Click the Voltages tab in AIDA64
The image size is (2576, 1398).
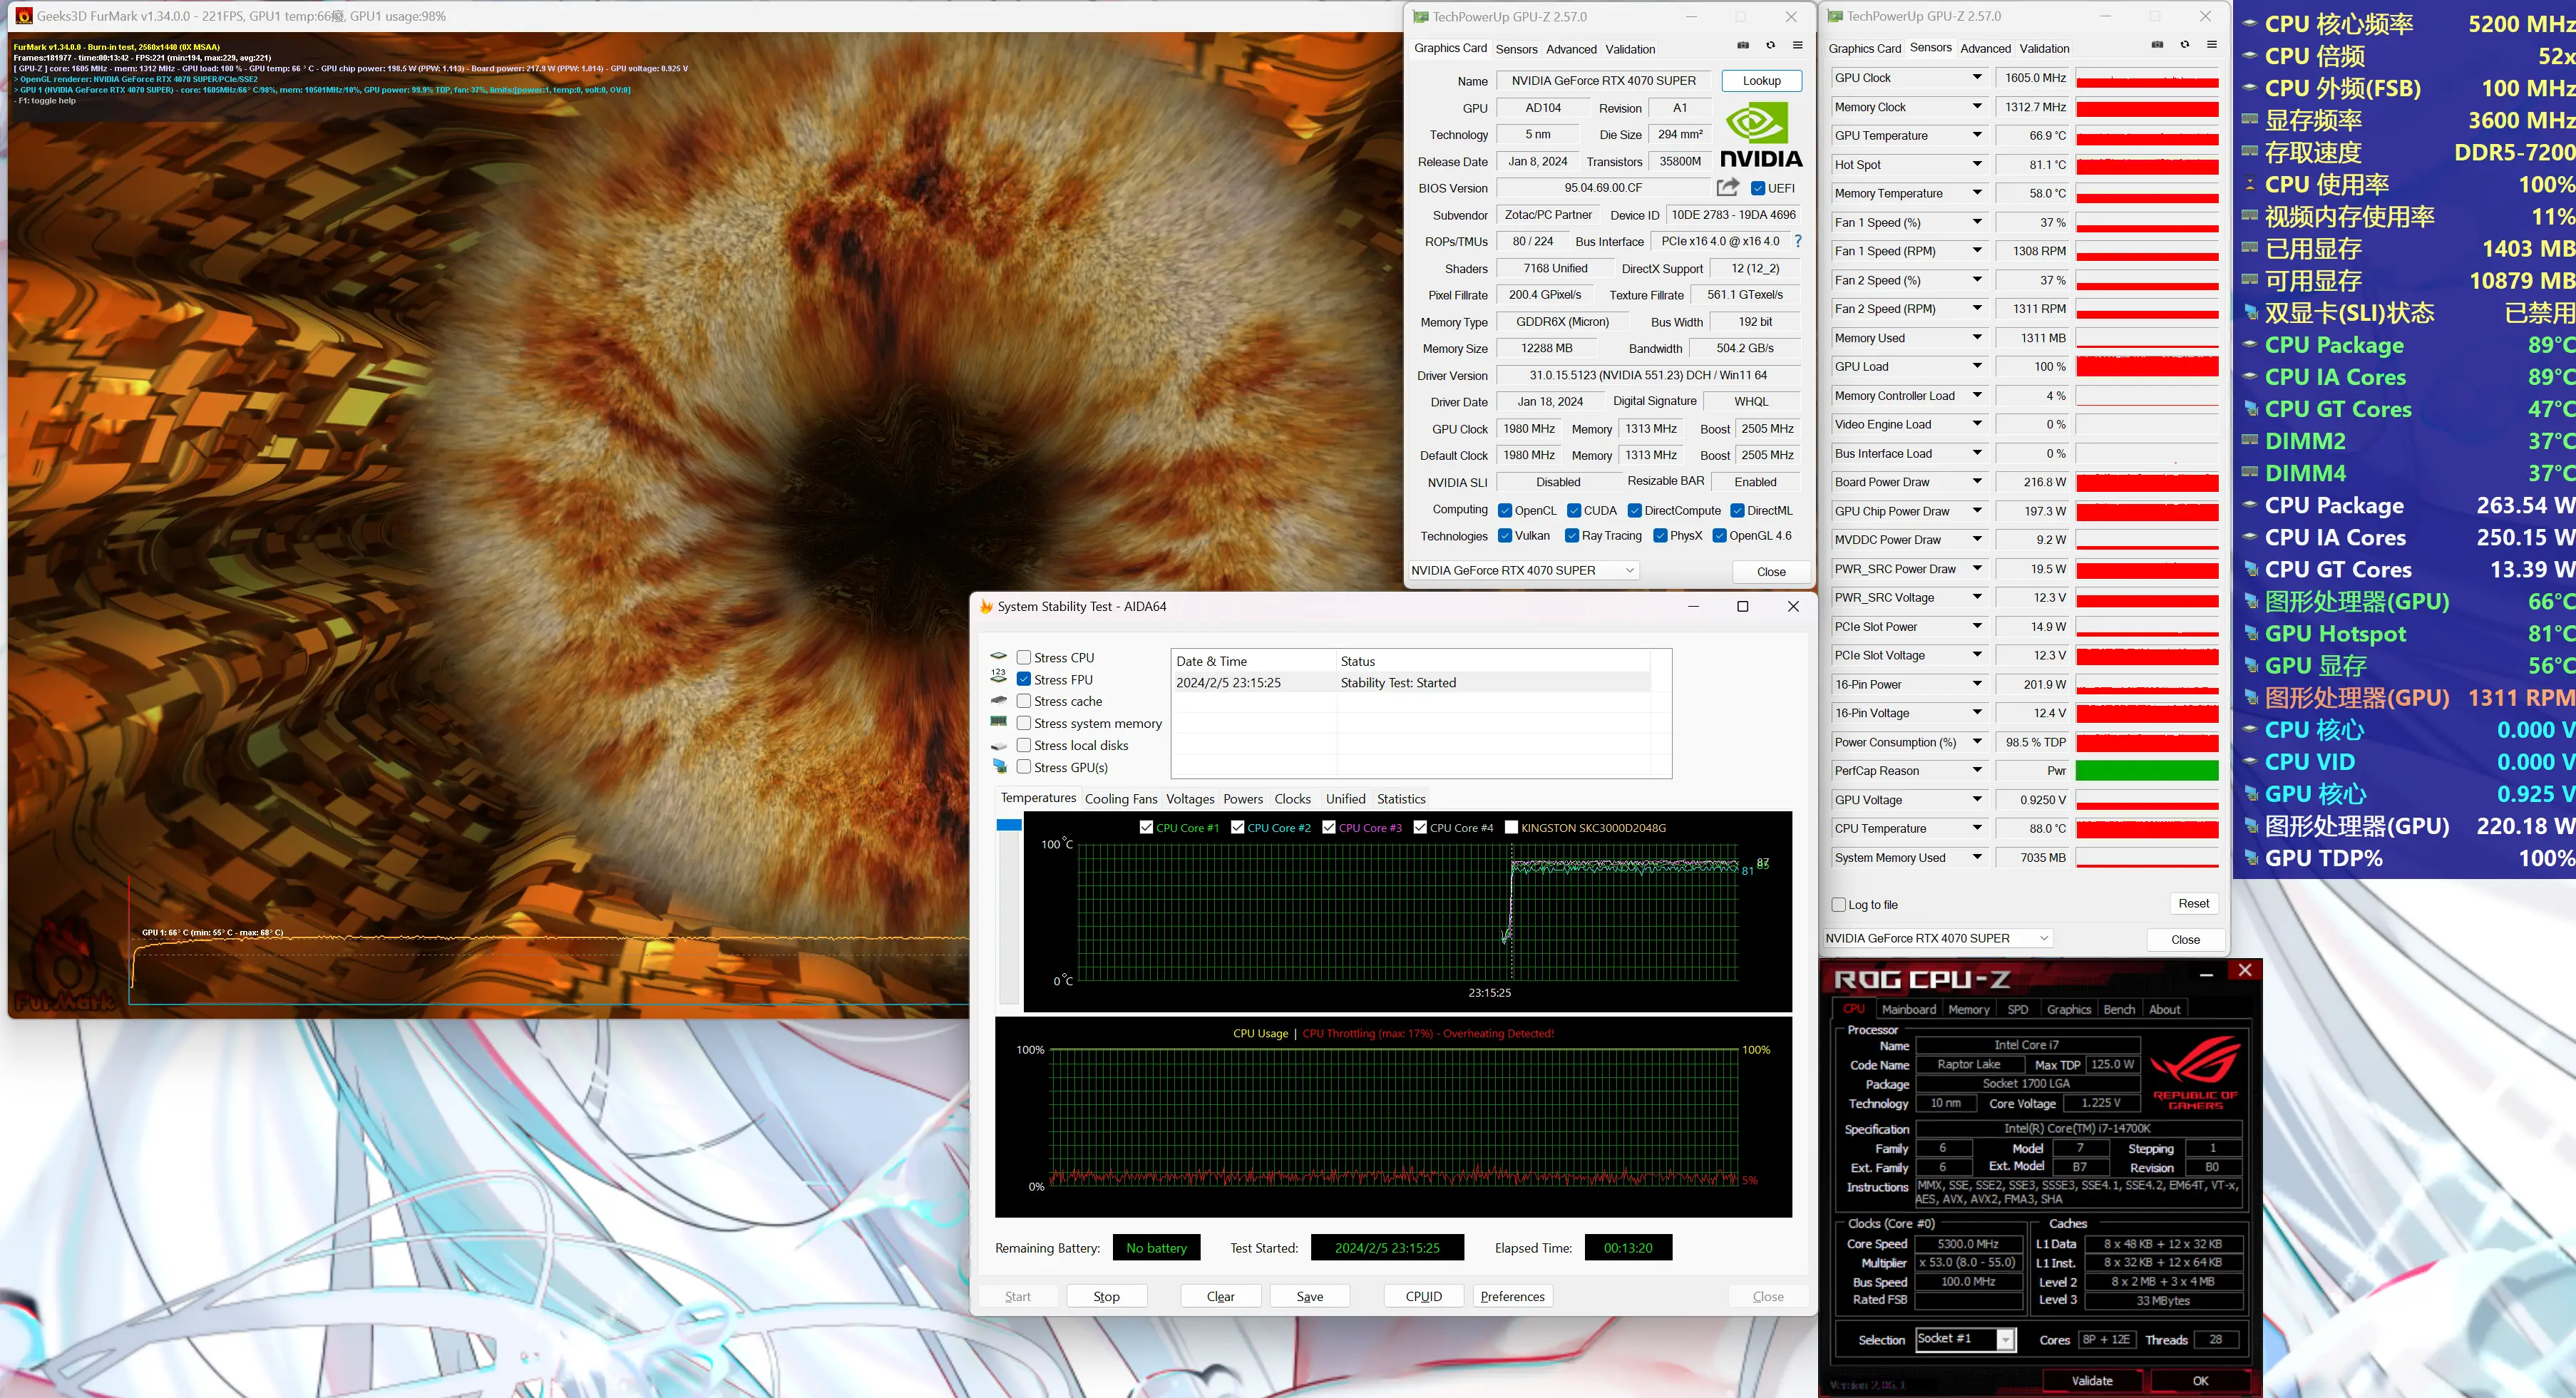pyautogui.click(x=1186, y=797)
